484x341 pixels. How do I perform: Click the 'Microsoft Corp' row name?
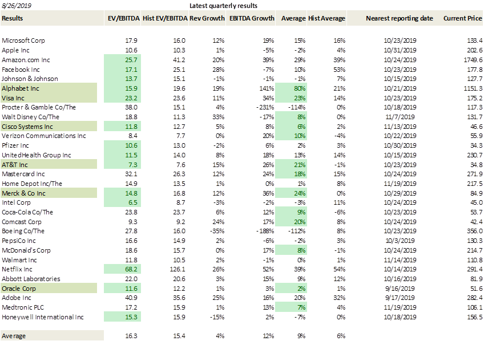pos(23,40)
